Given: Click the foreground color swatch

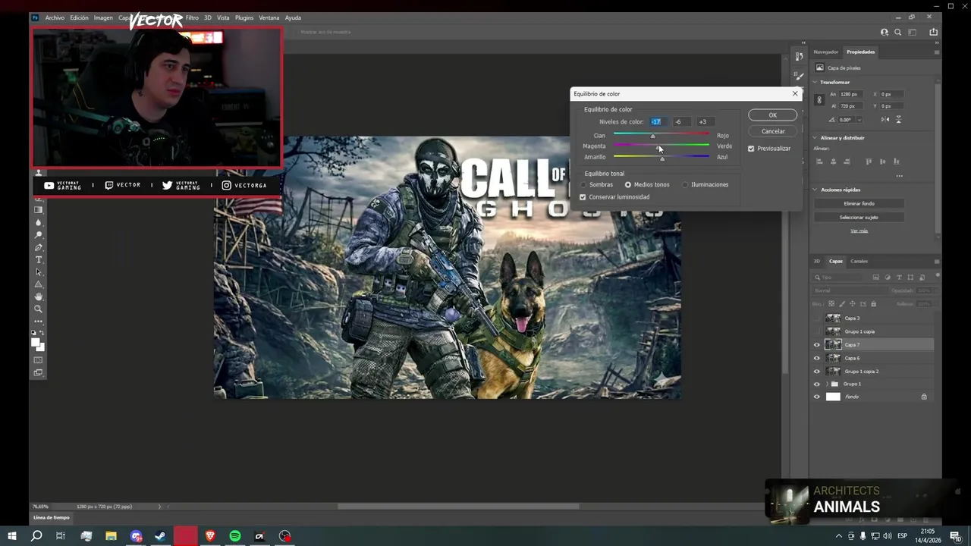Looking at the screenshot, I should 36,343.
